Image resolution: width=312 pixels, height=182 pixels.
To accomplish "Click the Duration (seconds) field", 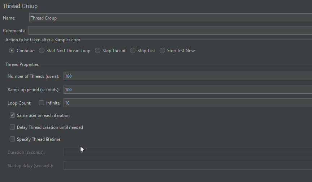I will 188,152.
